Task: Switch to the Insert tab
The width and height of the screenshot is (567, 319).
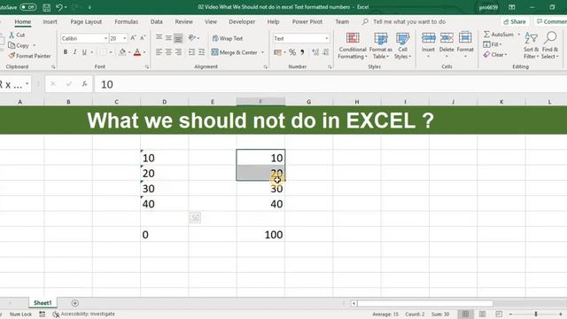Action: [50, 21]
